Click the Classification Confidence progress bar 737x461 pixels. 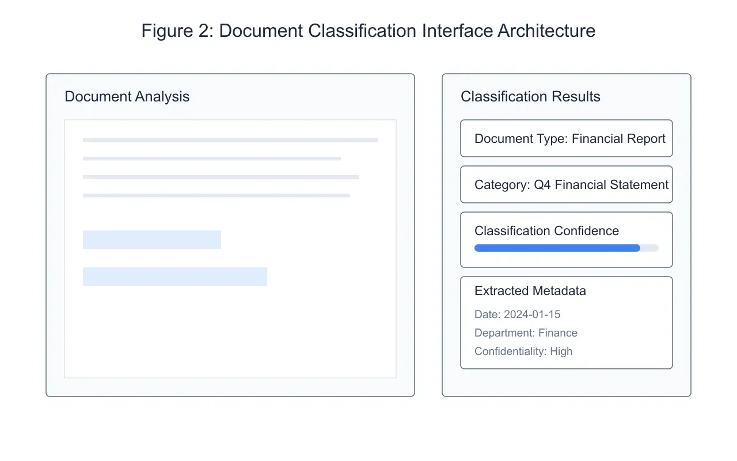point(566,248)
